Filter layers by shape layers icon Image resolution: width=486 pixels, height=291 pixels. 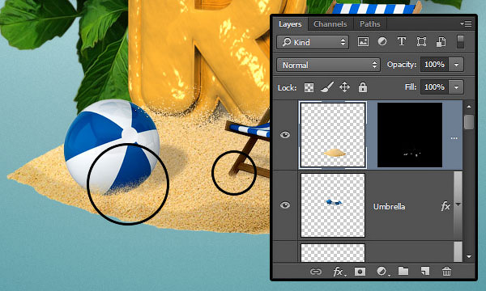coord(421,42)
